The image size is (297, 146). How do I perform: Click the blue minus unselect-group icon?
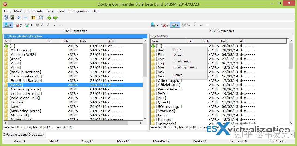click(25, 18)
